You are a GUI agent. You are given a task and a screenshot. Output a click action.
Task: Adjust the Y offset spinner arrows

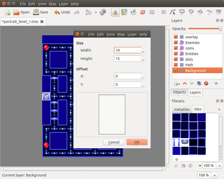click(143, 85)
